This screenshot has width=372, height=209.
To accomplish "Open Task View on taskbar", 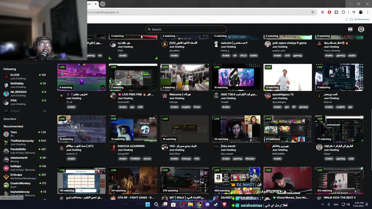I will pyautogui.click(x=165, y=204).
